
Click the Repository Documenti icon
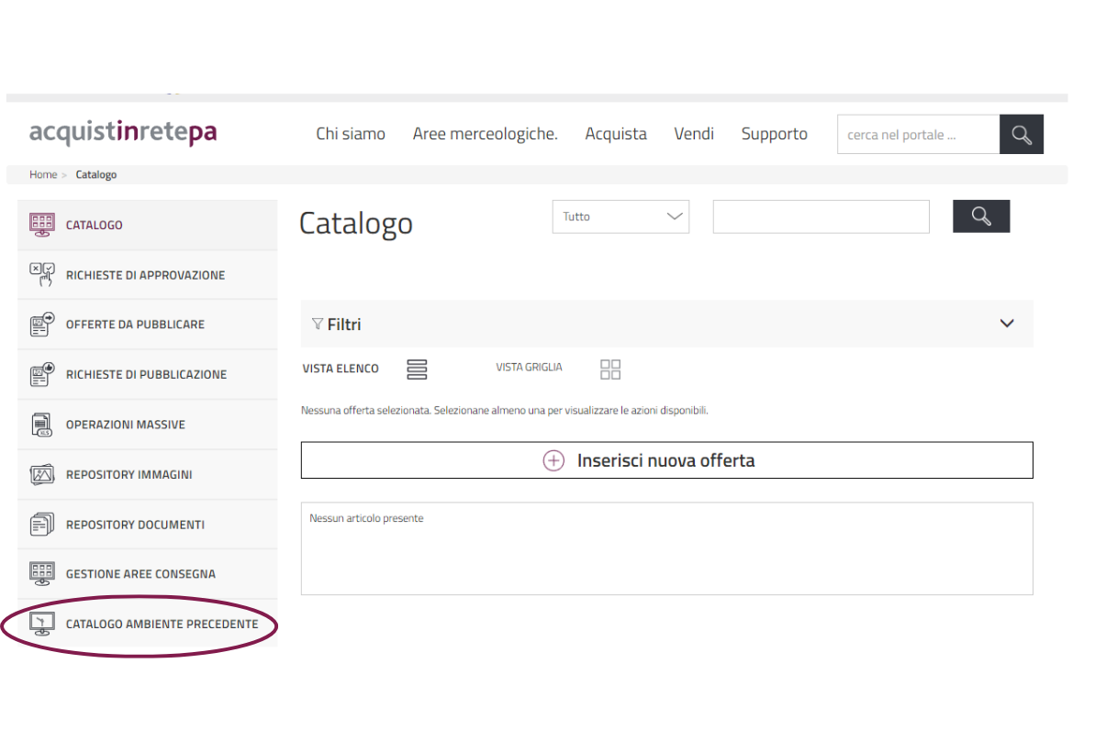pos(42,525)
